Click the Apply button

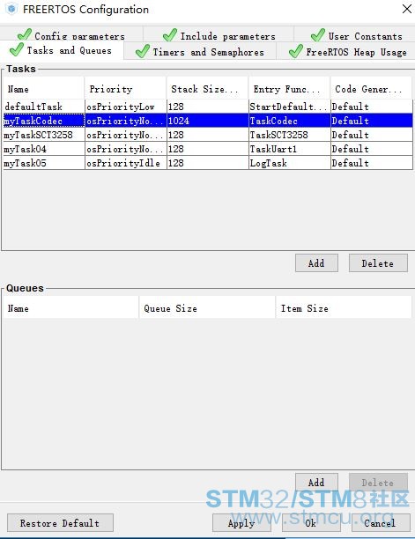[x=241, y=523]
